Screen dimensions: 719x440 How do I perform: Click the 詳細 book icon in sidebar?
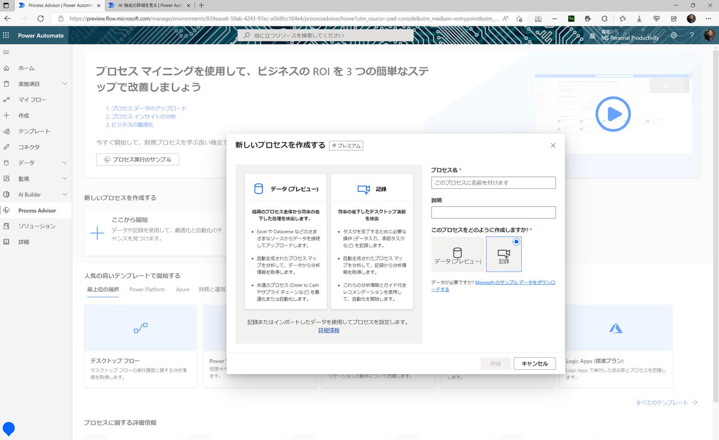7,242
